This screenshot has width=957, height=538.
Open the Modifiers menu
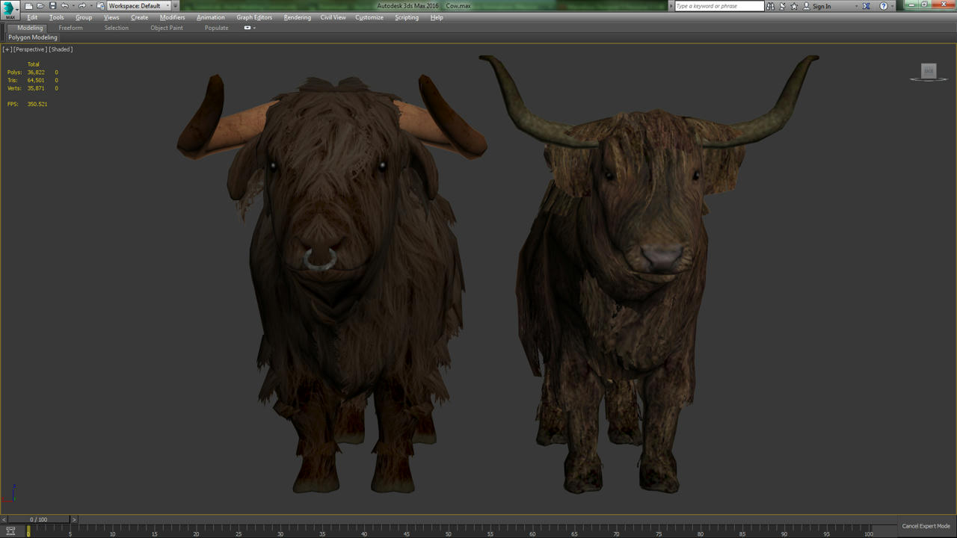point(173,17)
